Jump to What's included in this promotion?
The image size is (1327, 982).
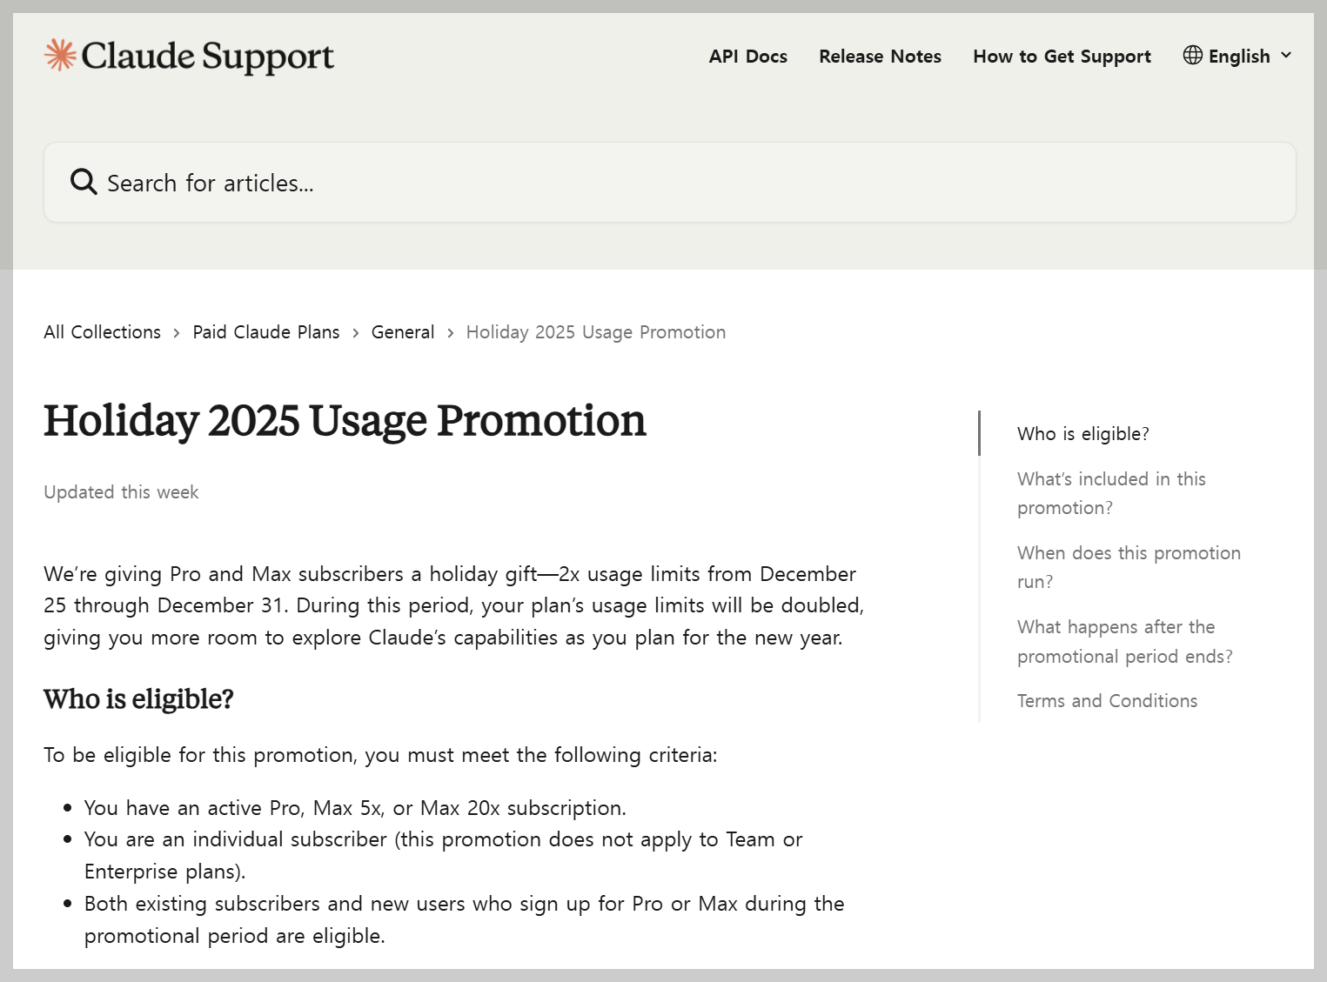coord(1111,493)
